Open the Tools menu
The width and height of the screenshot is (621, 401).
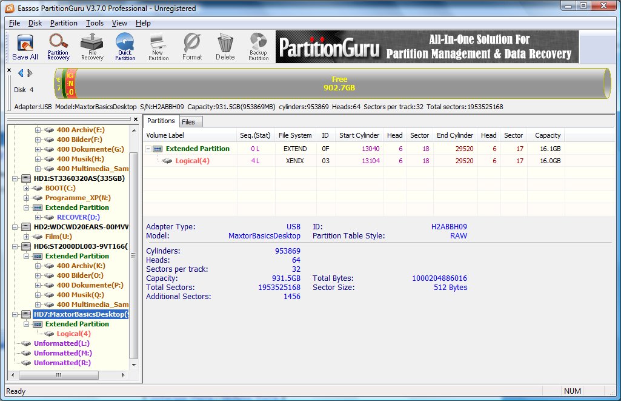95,23
